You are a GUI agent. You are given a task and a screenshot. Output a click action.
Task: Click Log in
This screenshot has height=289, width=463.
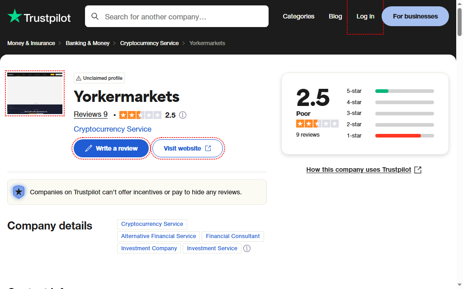click(x=365, y=17)
